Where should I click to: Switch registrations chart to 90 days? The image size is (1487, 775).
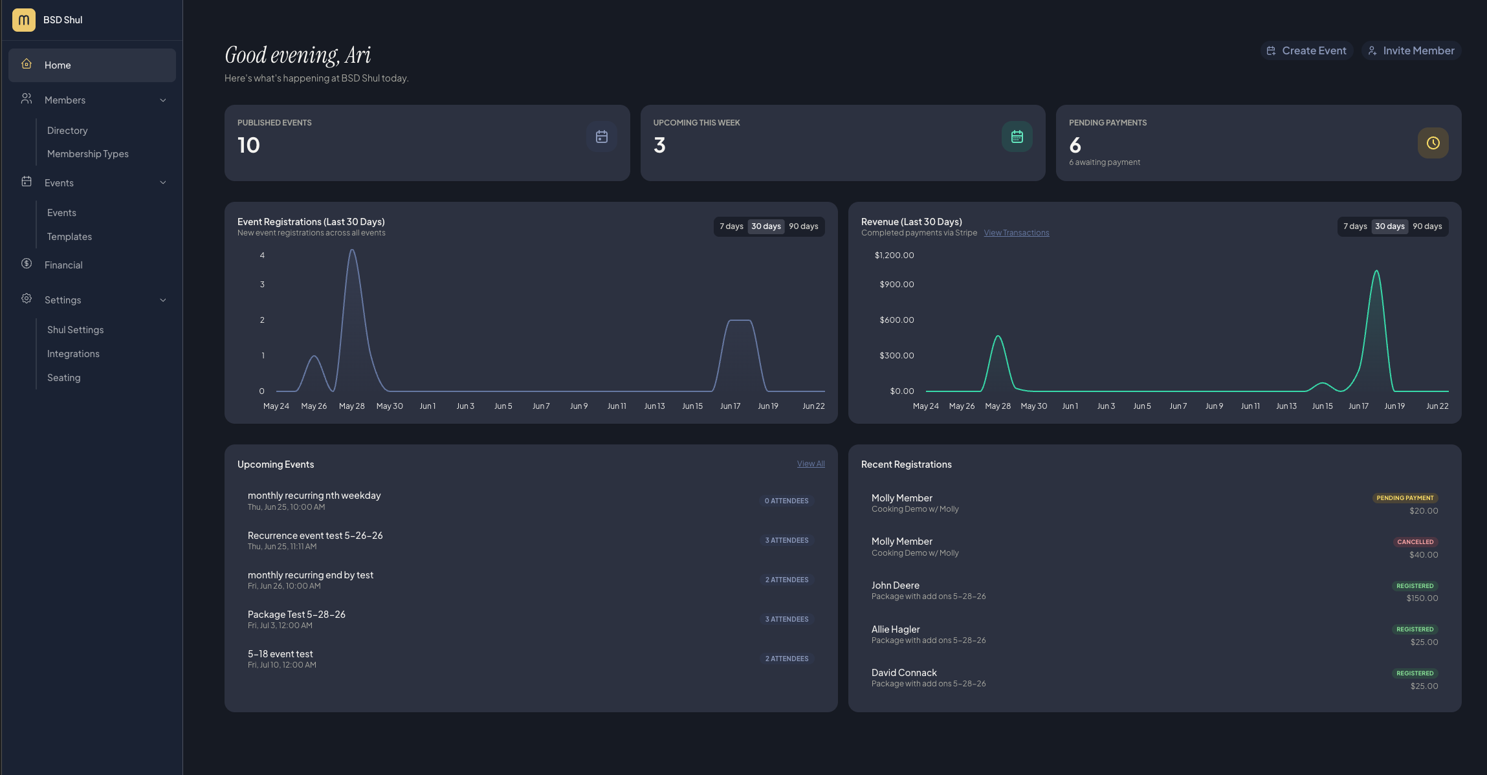click(x=804, y=226)
